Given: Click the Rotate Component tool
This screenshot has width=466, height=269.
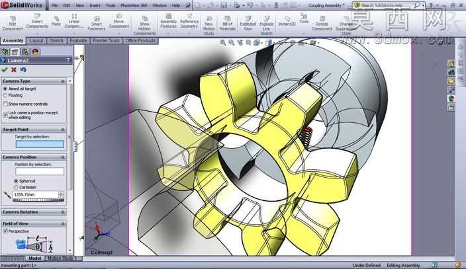Looking at the screenshot, I should tap(322, 23).
